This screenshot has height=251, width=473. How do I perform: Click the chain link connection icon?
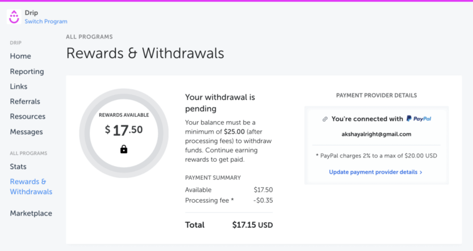(325, 119)
